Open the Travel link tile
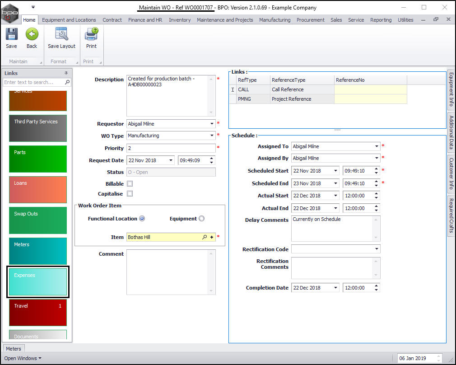This screenshot has height=365, width=456. pos(38,312)
